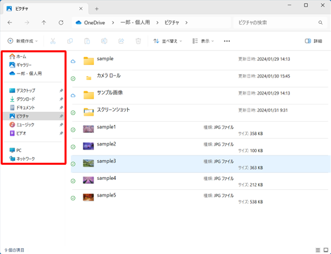The image size is (331, 254).
Task: Switch to thumbnail view in status bar
Action: point(326,250)
